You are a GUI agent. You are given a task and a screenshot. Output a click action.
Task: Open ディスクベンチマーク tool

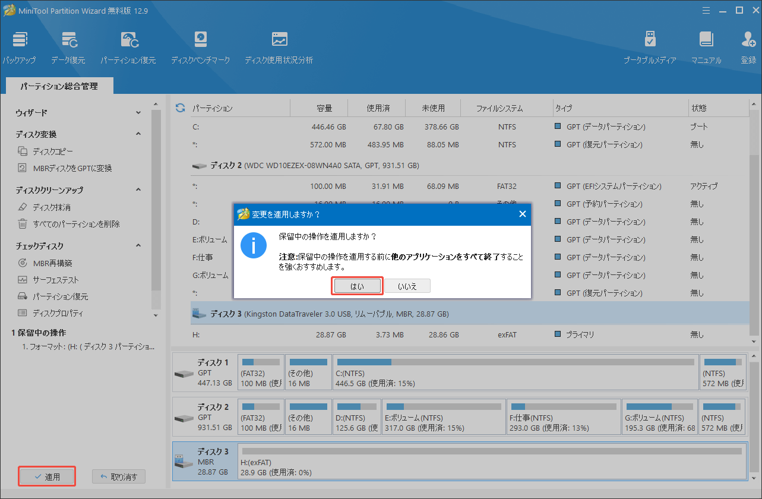200,48
